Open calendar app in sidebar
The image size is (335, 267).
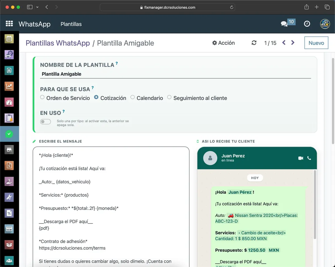pos(9,39)
